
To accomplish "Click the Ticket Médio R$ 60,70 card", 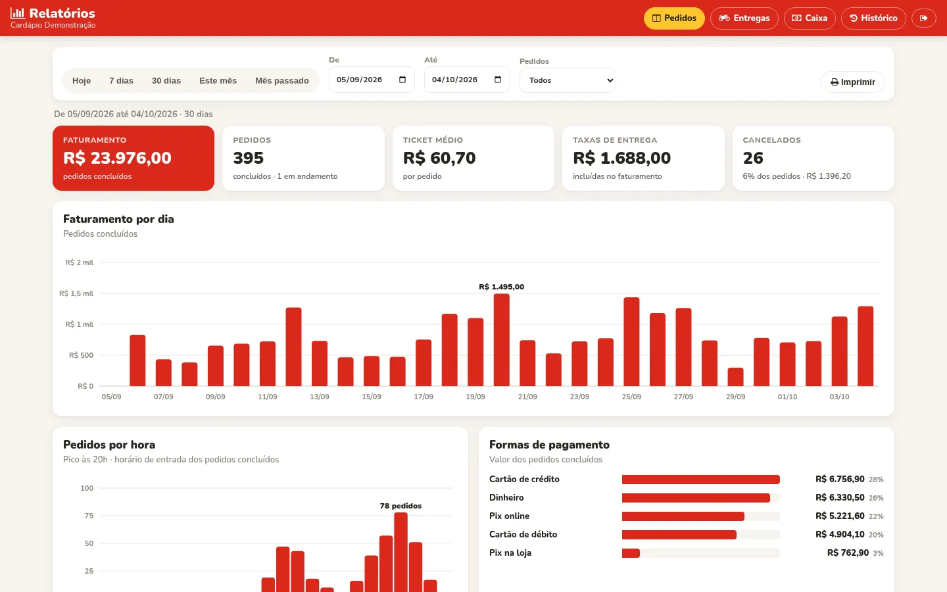I will 473,159.
